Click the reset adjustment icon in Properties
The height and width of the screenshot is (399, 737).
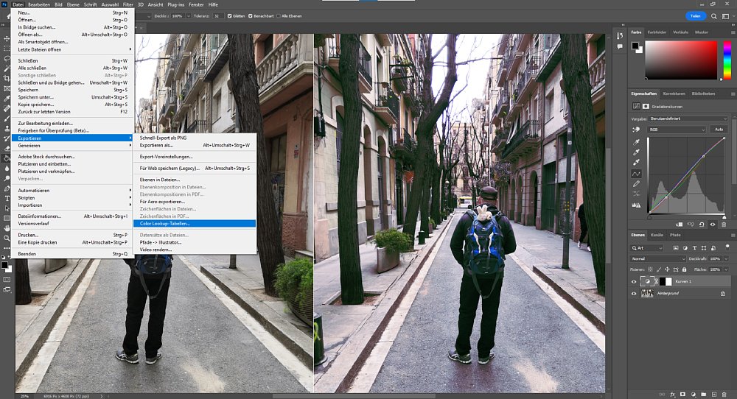point(701,225)
